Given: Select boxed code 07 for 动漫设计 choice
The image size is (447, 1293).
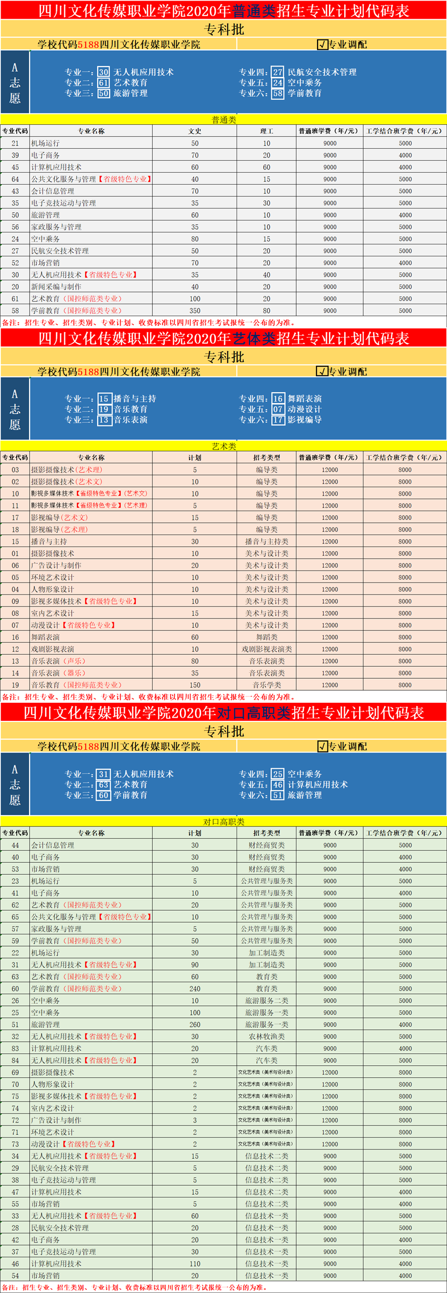Looking at the screenshot, I should (x=278, y=409).
